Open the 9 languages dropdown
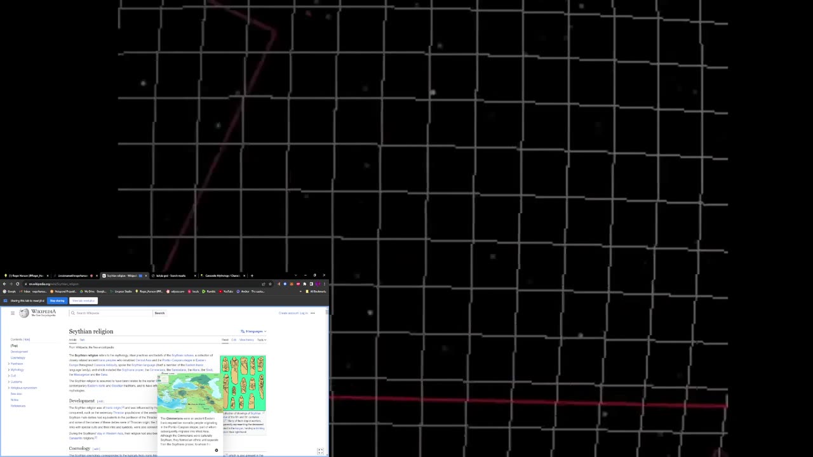This screenshot has width=813, height=457. (x=253, y=331)
